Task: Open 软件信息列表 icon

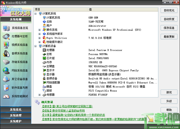Action: click(6, 88)
